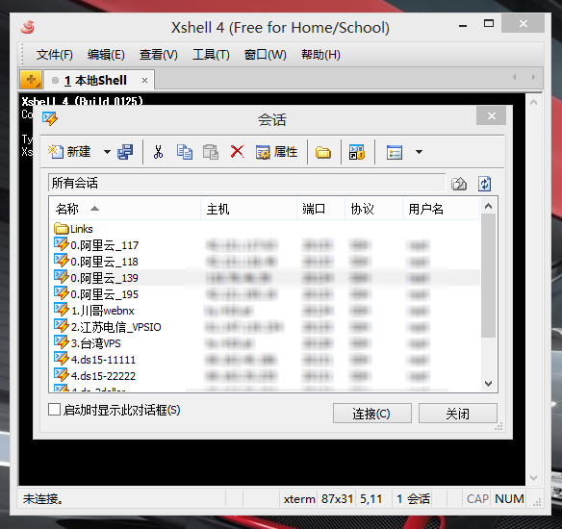
Task: Click the 关闭 button
Action: 458,414
